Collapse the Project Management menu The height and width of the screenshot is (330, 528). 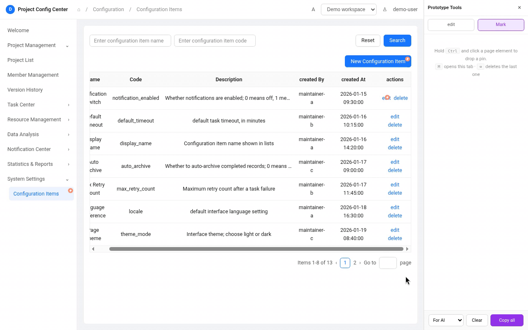pos(38,45)
